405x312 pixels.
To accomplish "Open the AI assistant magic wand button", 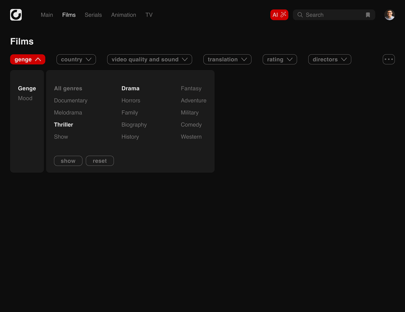I will [x=279, y=15].
